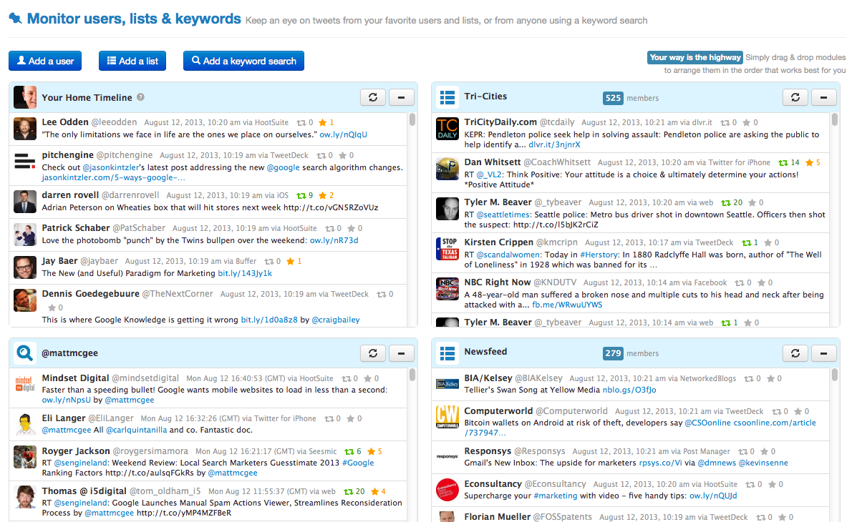Click the @carlquintanilla mention
852x522 pixels.
click(x=136, y=430)
